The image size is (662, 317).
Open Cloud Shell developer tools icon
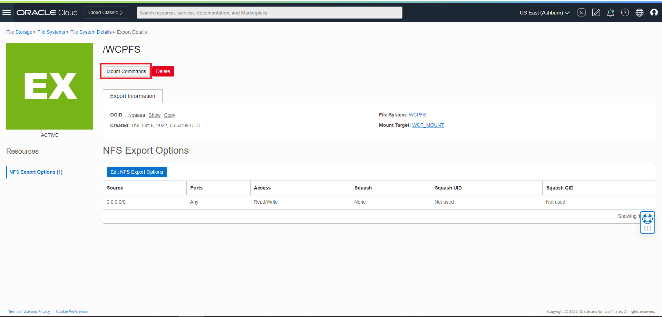point(582,13)
